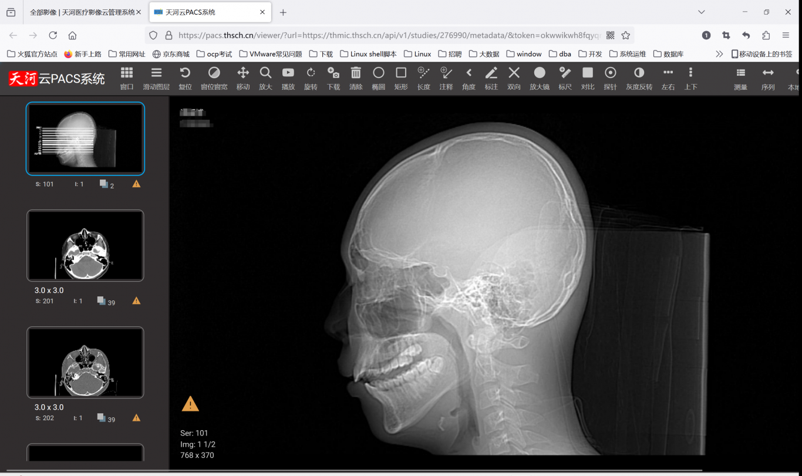Click the pacs.thsch.cn address bar

(389, 35)
